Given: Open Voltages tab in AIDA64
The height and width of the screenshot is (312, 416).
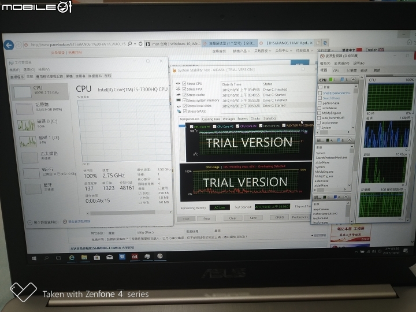Looking at the screenshot, I should point(229,119).
